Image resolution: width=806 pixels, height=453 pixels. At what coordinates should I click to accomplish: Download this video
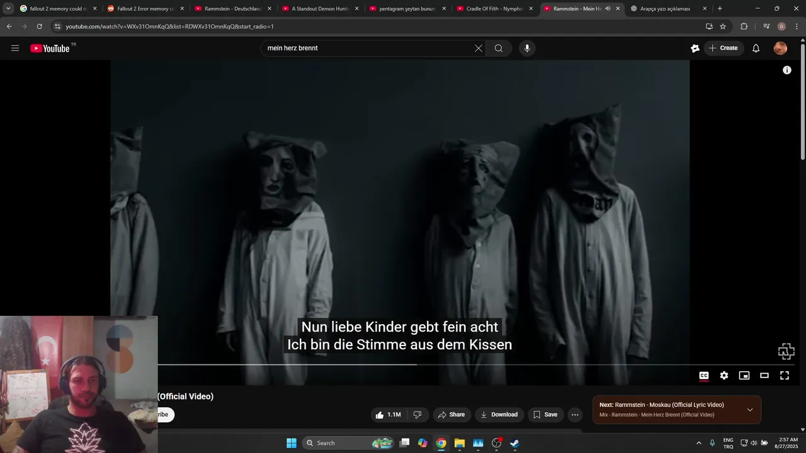[499, 415]
